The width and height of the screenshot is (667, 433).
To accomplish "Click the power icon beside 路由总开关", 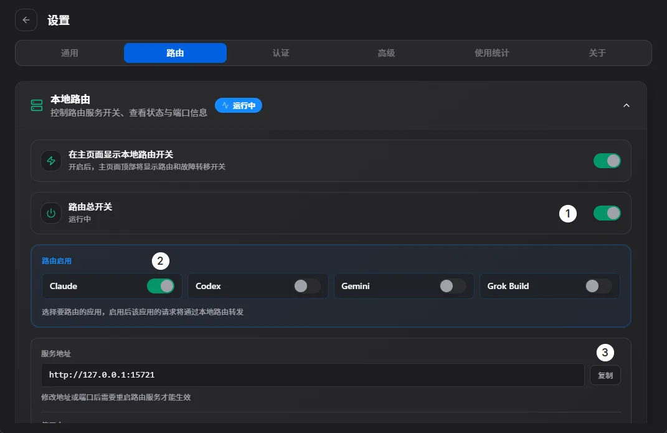I will click(51, 213).
